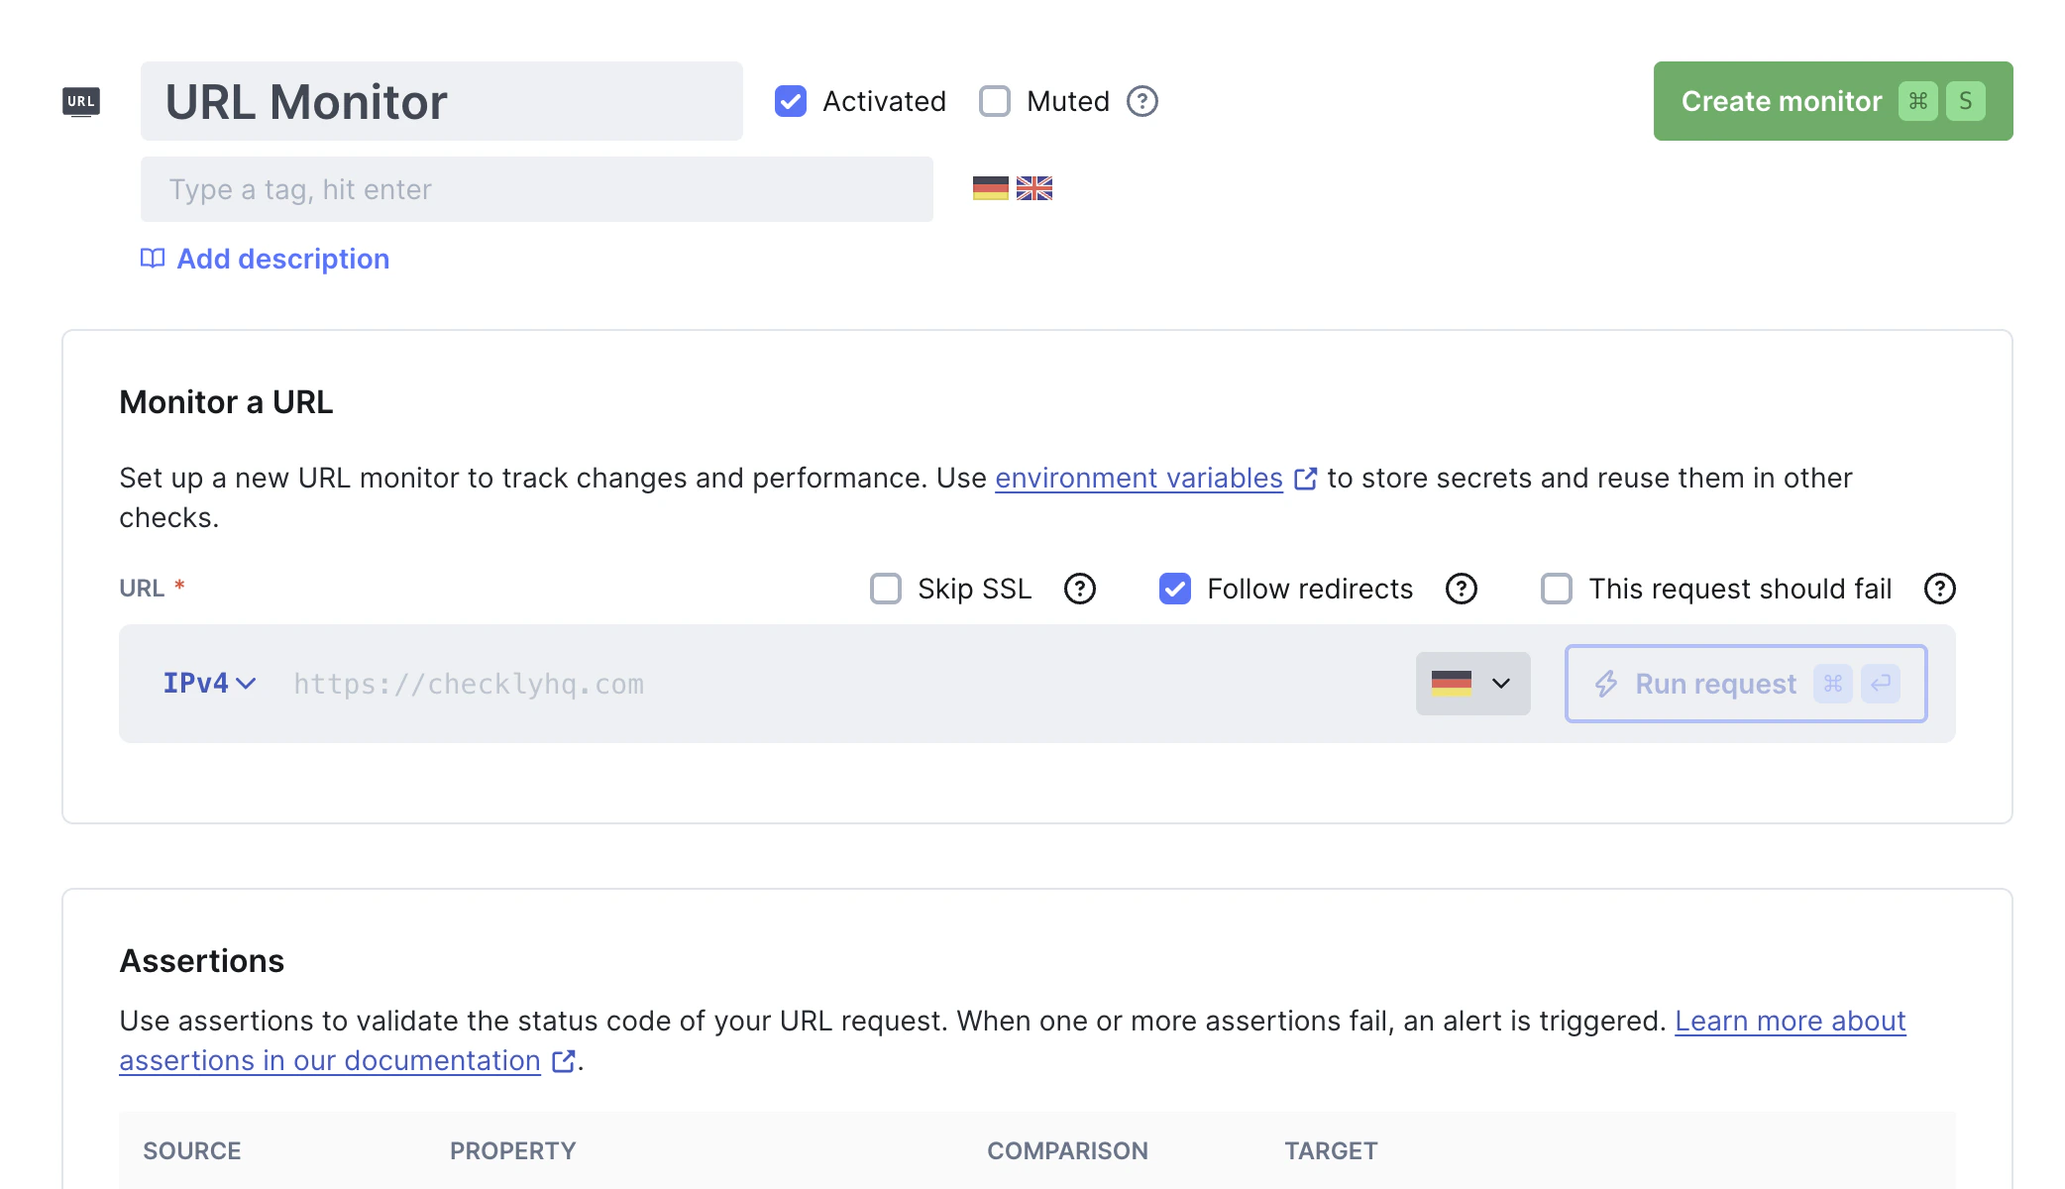2065x1189 pixels.
Task: Uncheck the Activated checkbox
Action: pyautogui.click(x=790, y=101)
